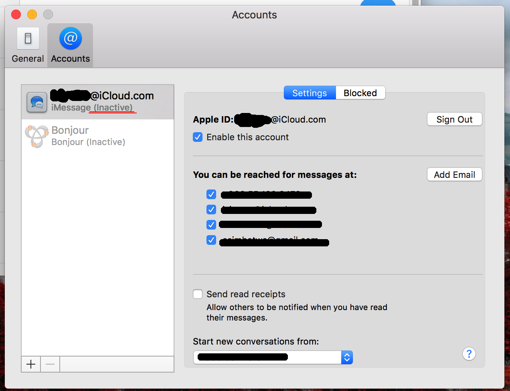The image size is (510, 391).
Task: Remove account with the minus button
Action: 50,364
